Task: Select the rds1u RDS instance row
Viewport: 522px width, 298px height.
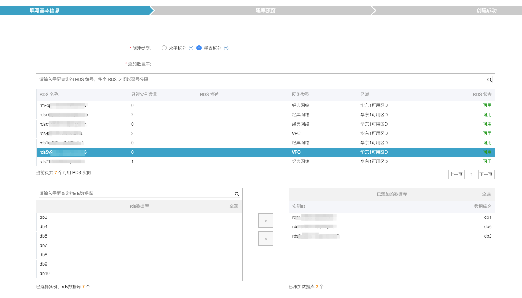Action: (x=266, y=143)
